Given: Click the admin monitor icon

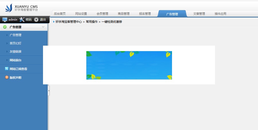Looking at the screenshot, I should (5, 20).
